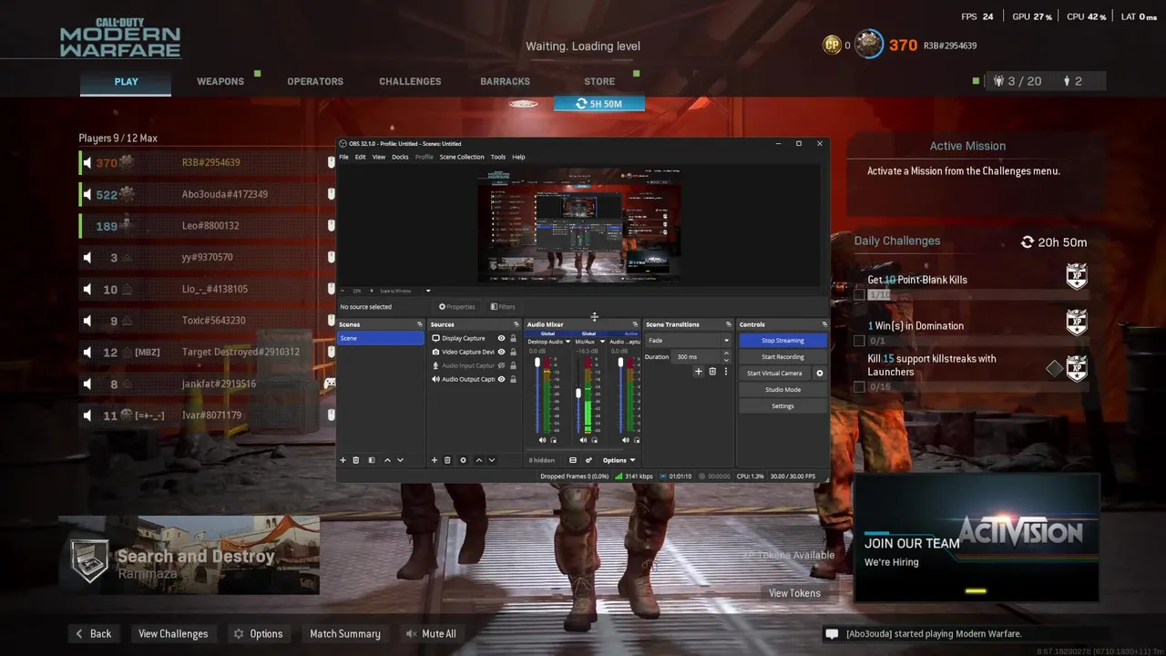The image size is (1166, 656).
Task: Open View Challenges in game footer
Action: click(x=173, y=634)
